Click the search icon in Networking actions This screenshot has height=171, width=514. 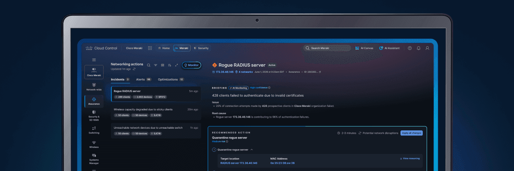149,65
